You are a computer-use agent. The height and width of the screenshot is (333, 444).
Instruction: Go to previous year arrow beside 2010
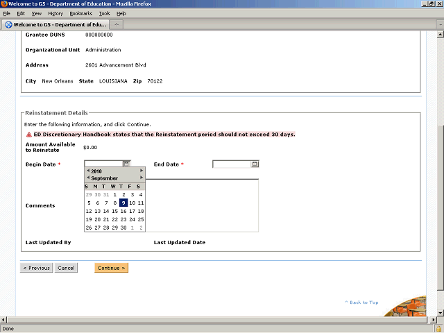tap(88, 171)
